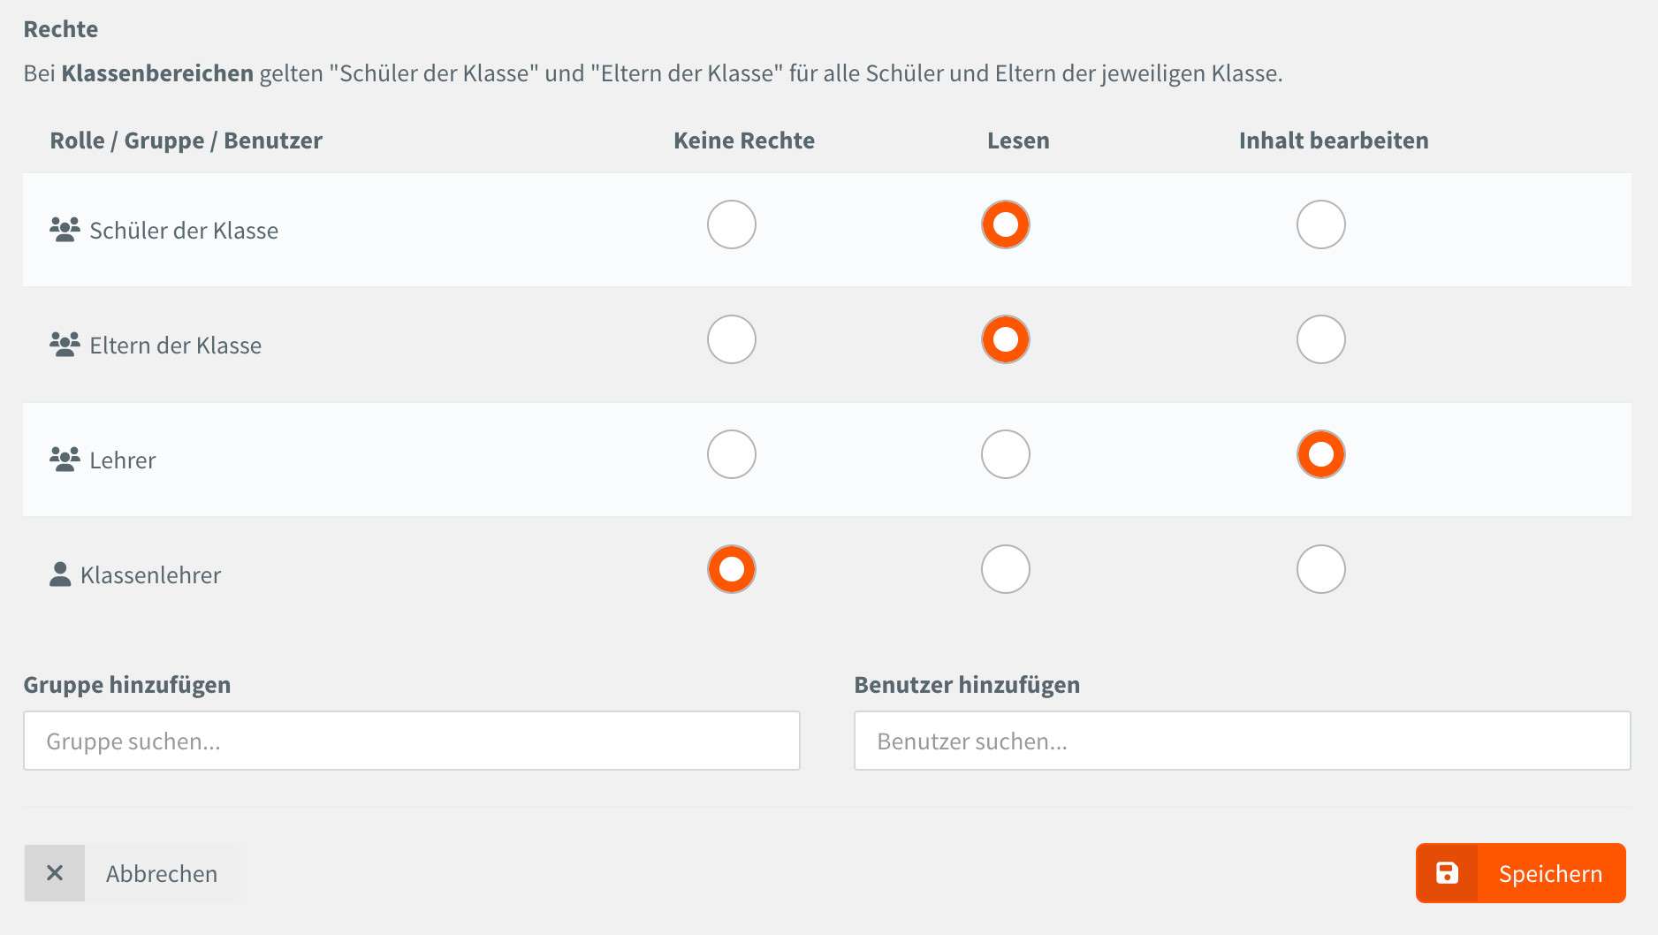The height and width of the screenshot is (935, 1658).
Task: Select Keine Rechte for Klassenlehrer
Action: point(732,569)
